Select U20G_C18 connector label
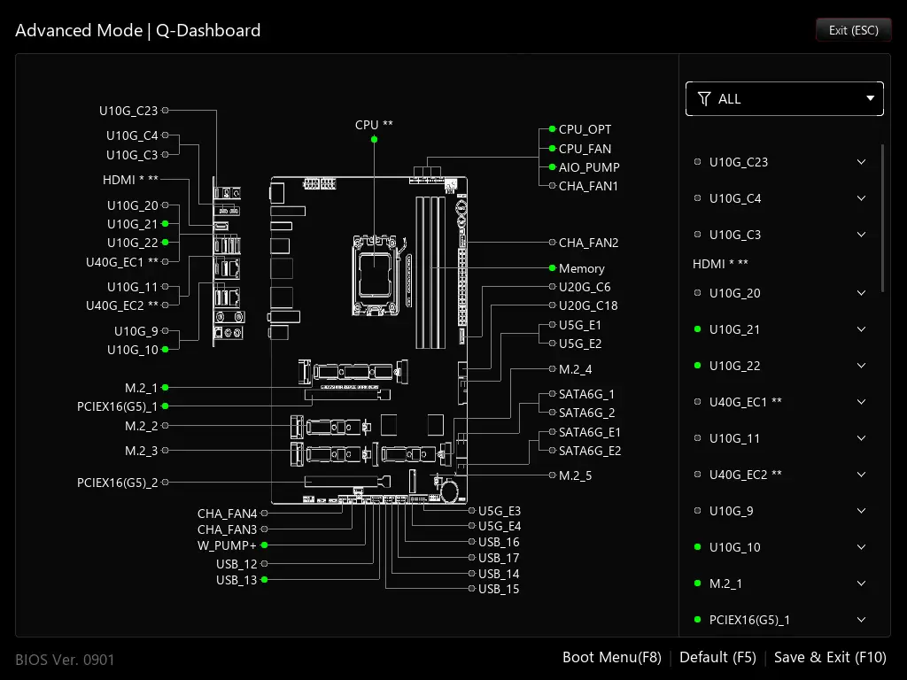This screenshot has width=907, height=680. coord(588,305)
